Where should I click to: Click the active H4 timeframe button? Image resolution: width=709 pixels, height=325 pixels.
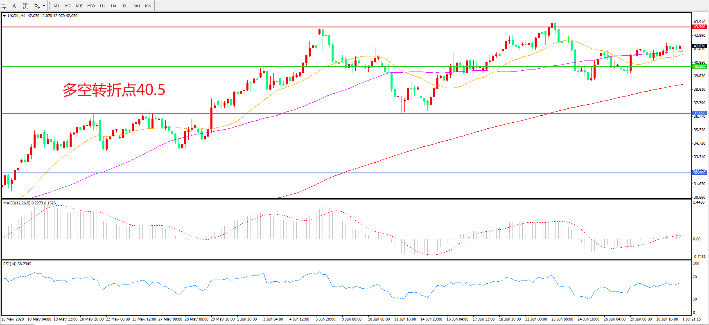[x=114, y=6]
